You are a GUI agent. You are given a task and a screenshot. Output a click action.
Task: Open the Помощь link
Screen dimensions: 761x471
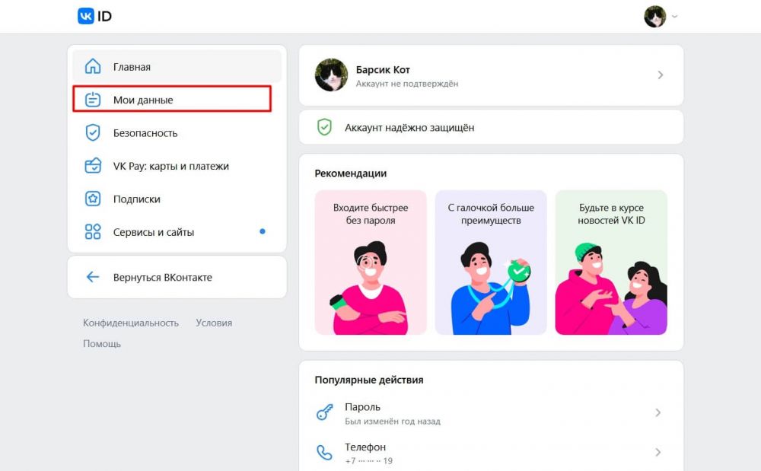click(x=102, y=343)
